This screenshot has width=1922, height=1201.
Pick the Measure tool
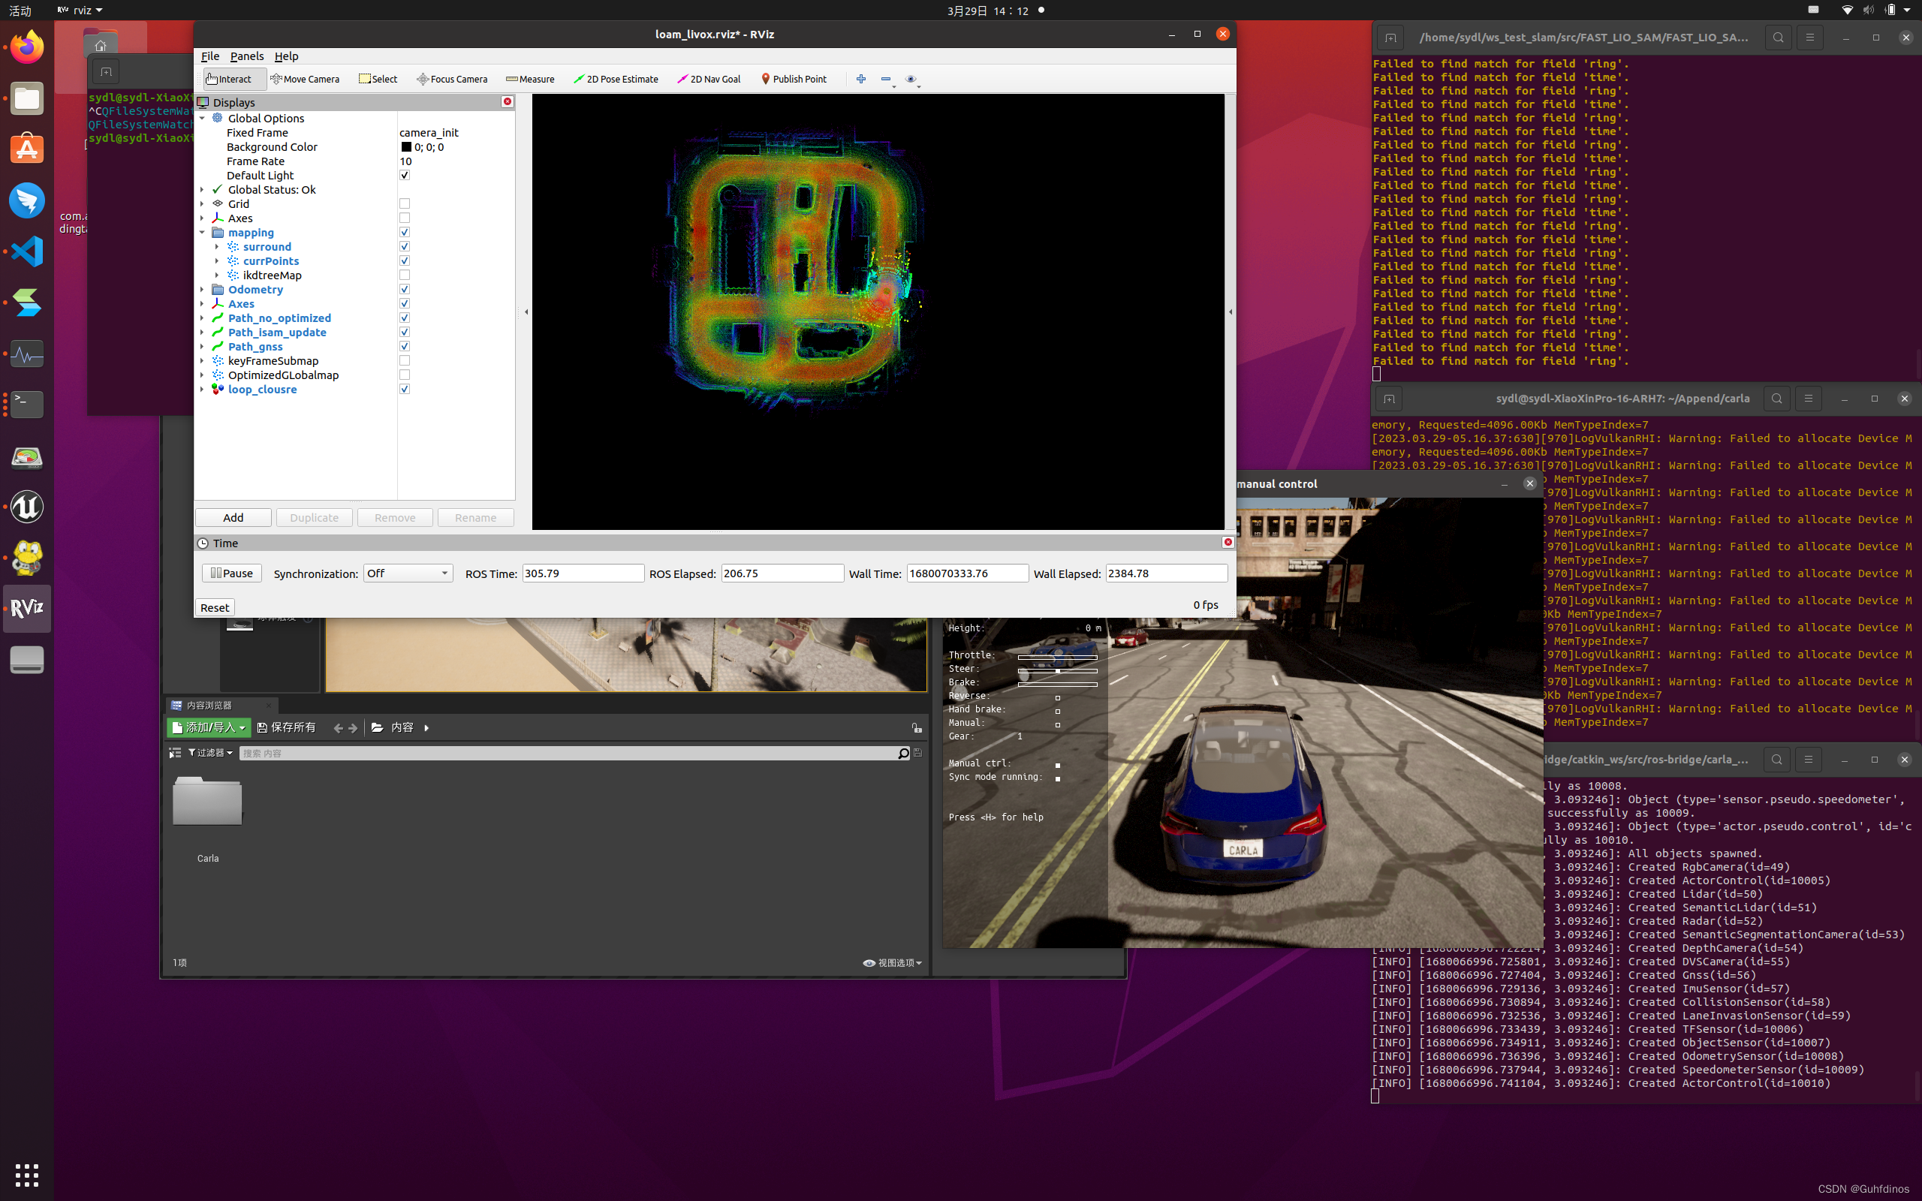(530, 79)
